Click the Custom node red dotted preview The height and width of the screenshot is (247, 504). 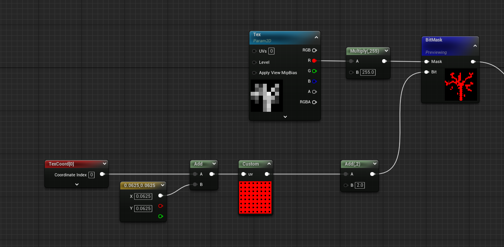255,197
